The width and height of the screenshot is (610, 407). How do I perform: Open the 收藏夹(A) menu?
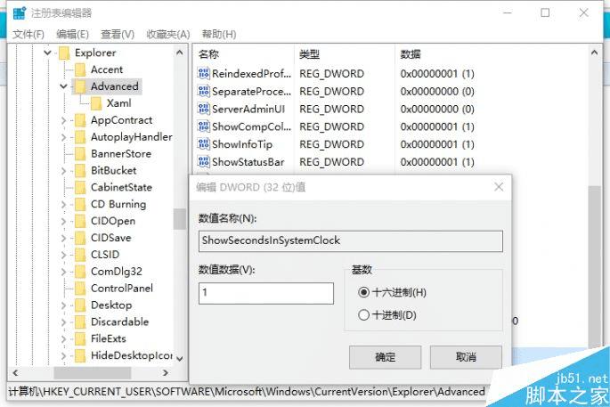pos(168,34)
